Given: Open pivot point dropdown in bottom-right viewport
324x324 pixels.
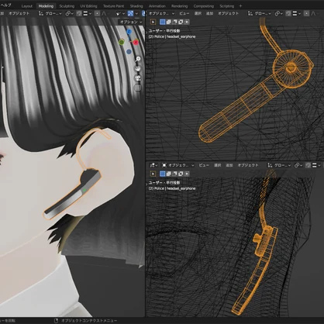Looking at the screenshot, I should coord(298,165).
